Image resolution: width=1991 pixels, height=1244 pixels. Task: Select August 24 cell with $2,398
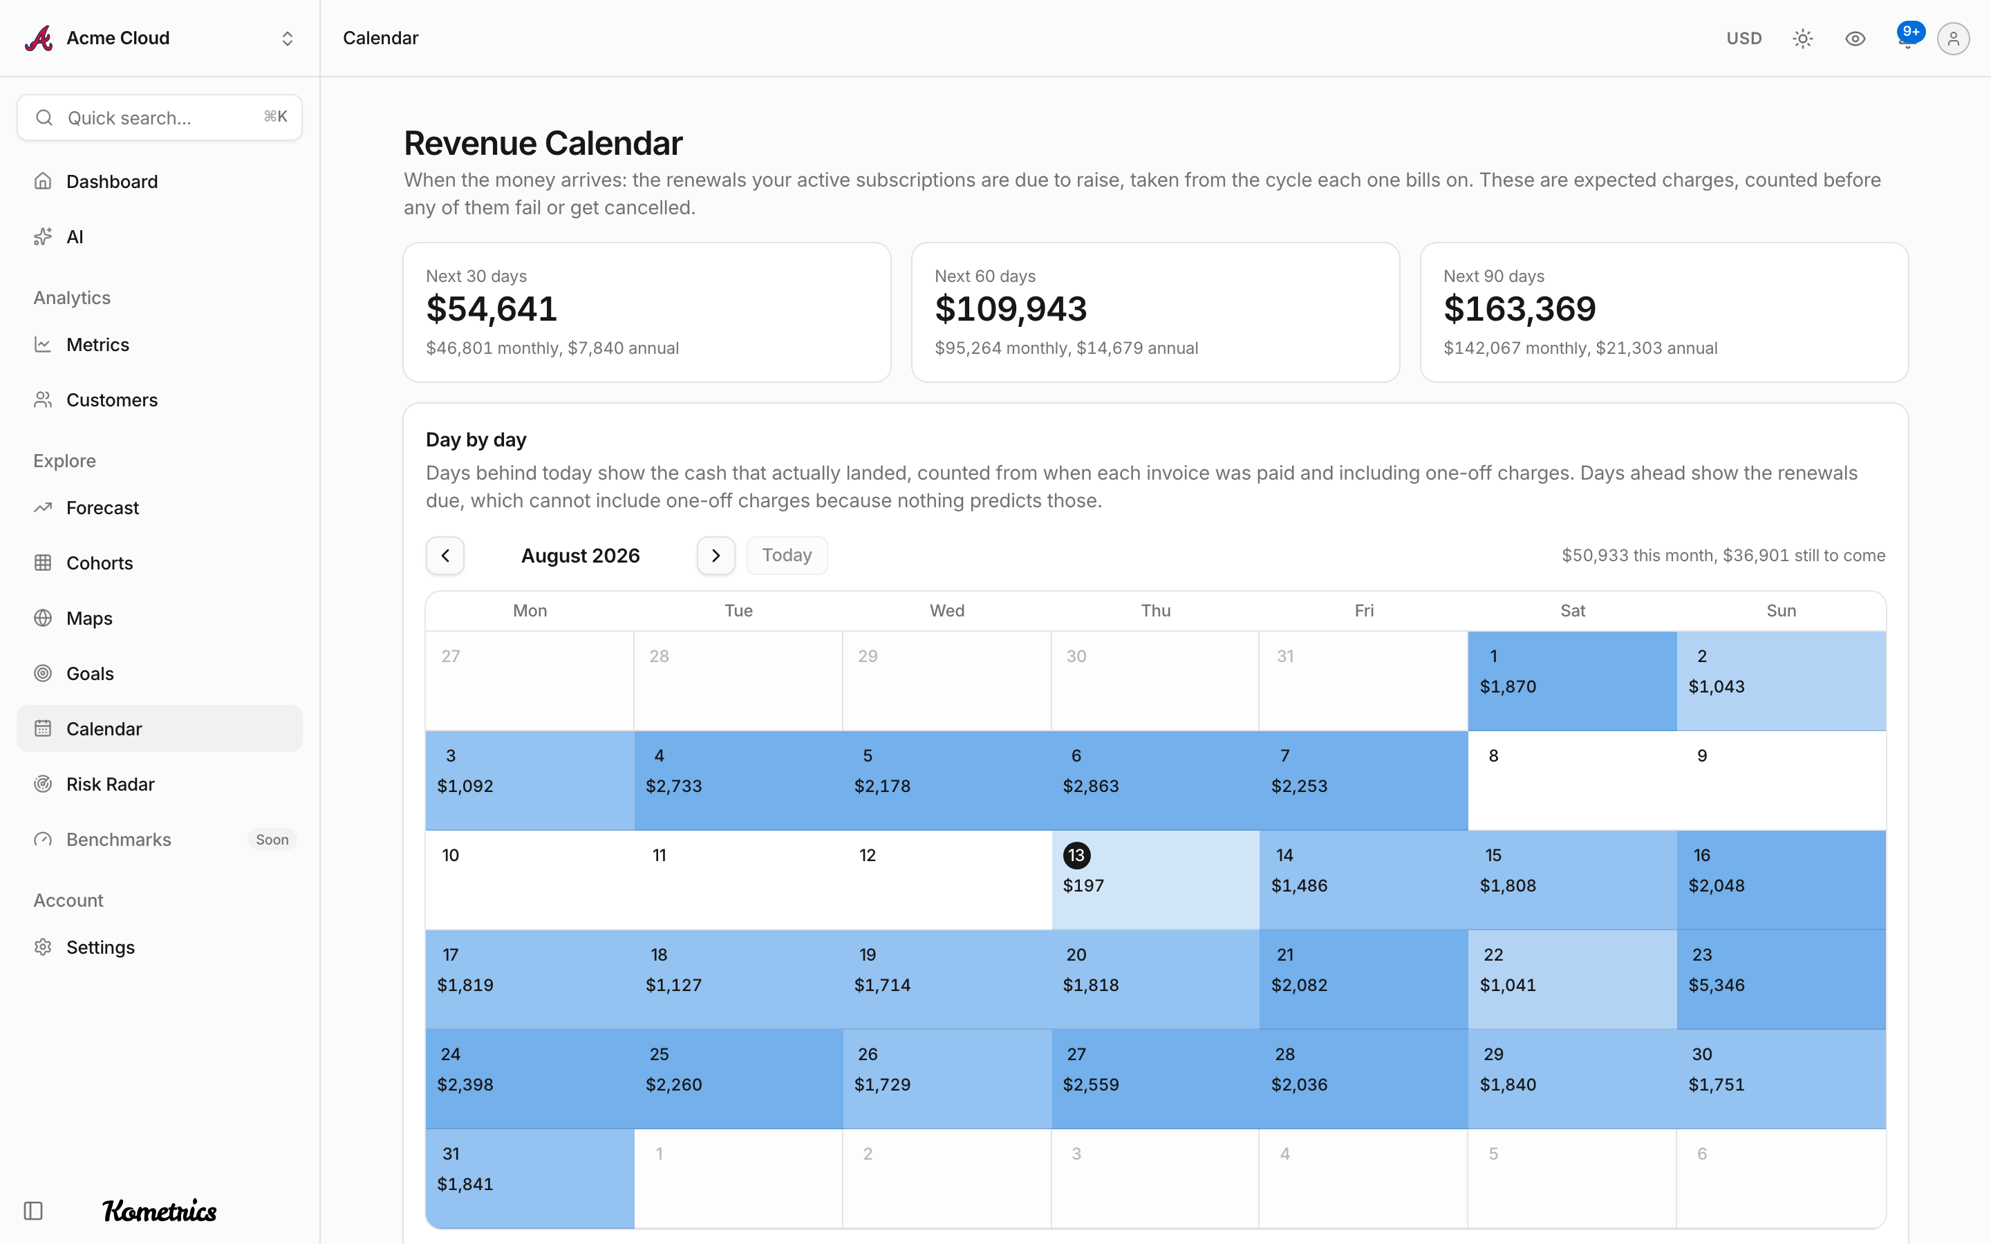pyautogui.click(x=530, y=1080)
